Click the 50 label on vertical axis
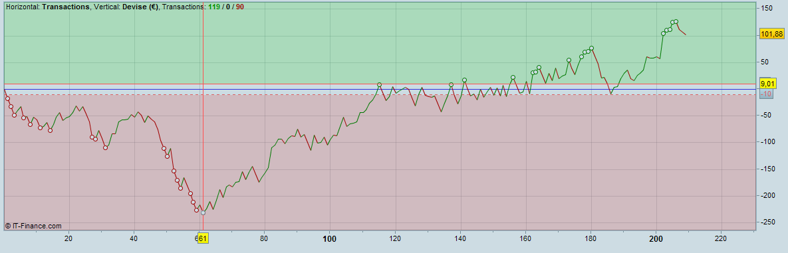 click(765, 62)
